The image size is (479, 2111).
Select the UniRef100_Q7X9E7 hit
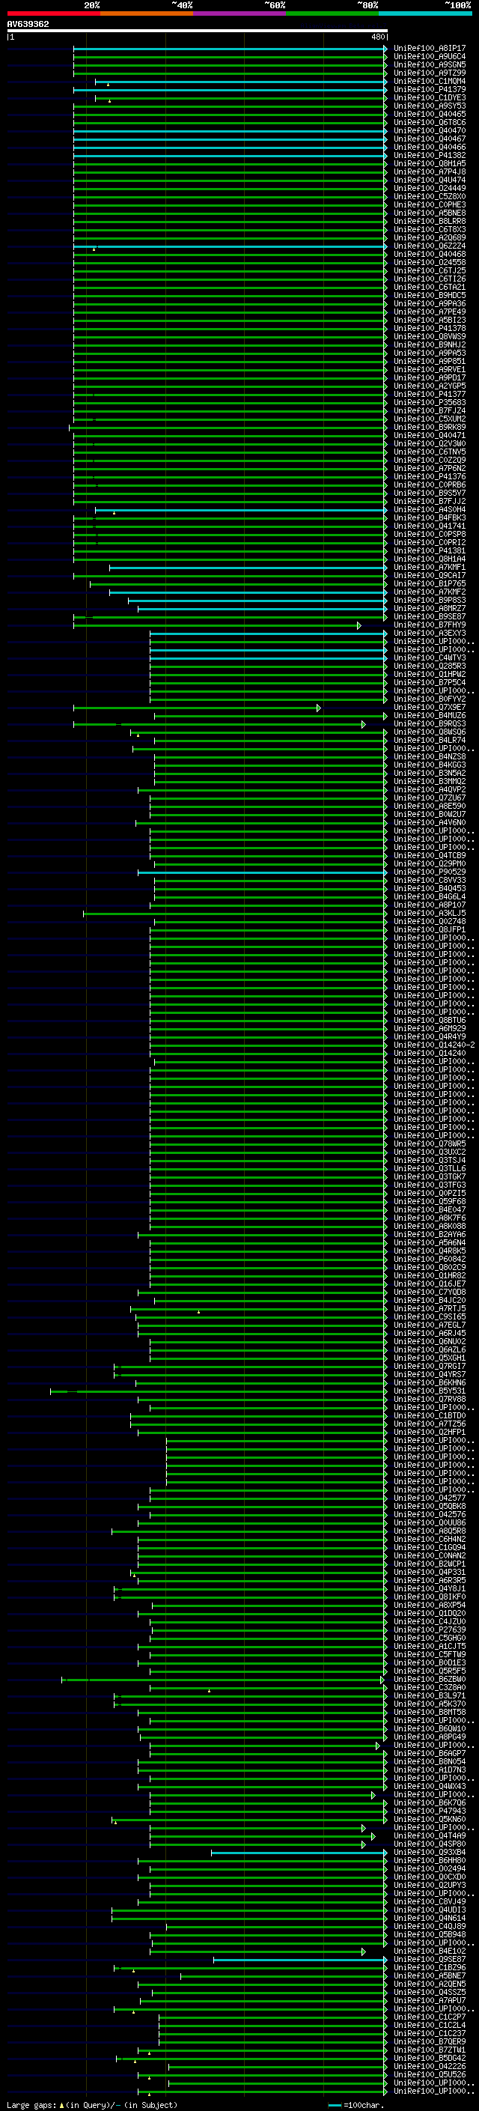pyautogui.click(x=430, y=707)
